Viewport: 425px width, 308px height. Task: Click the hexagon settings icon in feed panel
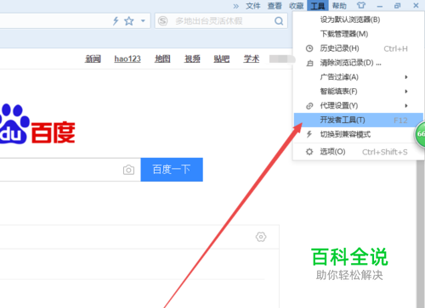coord(261,237)
